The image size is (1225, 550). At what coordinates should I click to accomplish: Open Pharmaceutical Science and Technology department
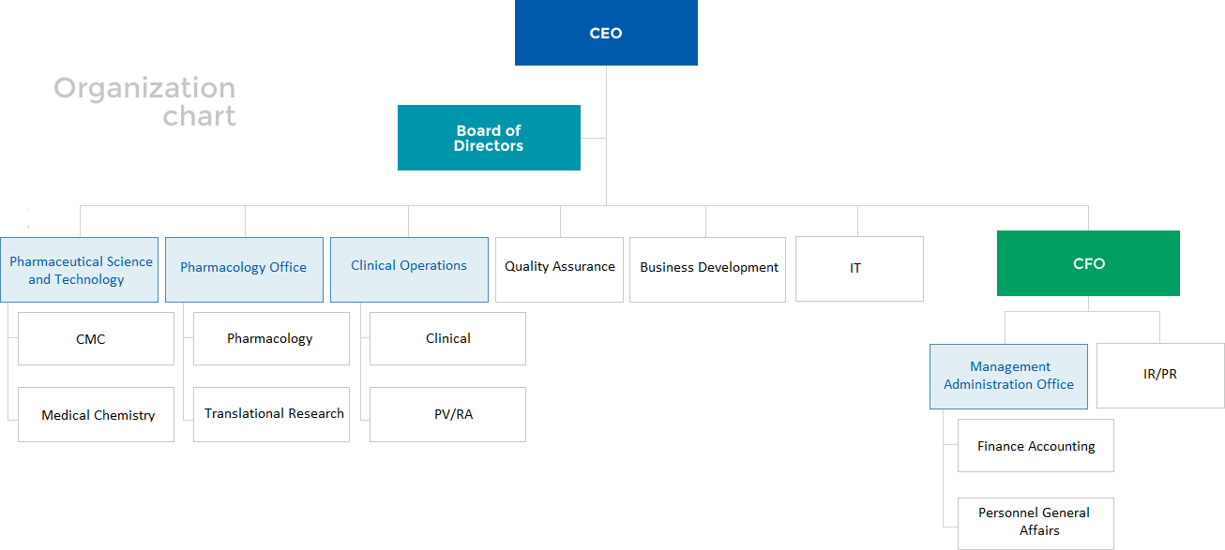tap(81, 270)
